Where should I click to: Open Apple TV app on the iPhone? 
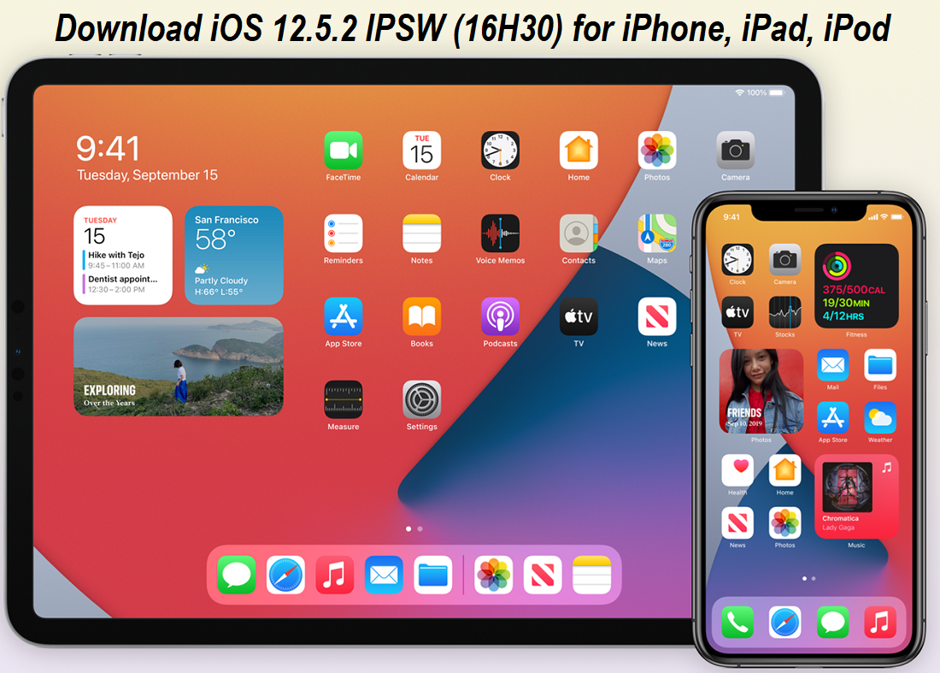click(x=737, y=312)
